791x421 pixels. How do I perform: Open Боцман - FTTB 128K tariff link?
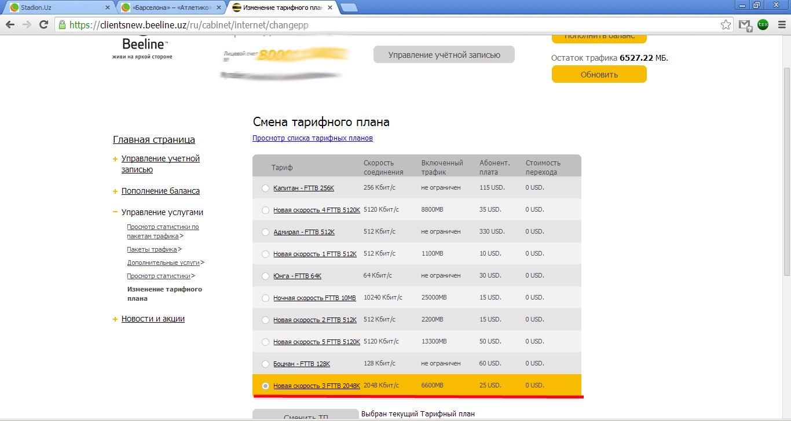tap(302, 364)
